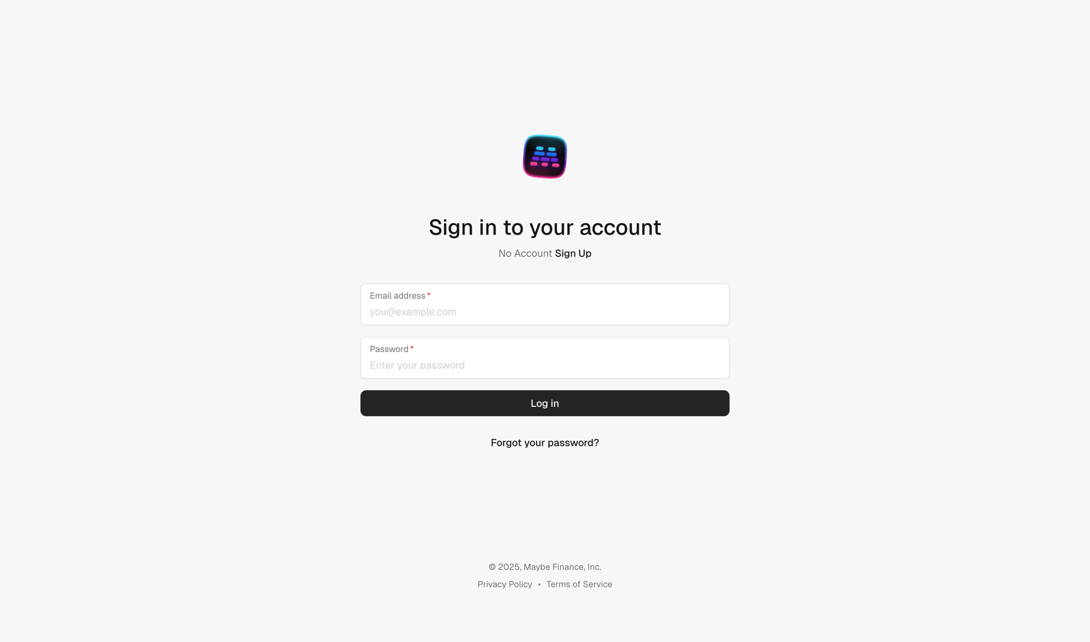Click the red asterisk beside Email address
The width and height of the screenshot is (1090, 642).
[429, 295]
